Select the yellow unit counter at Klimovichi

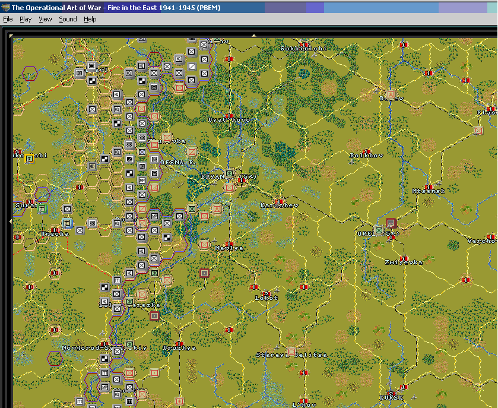(x=29, y=158)
